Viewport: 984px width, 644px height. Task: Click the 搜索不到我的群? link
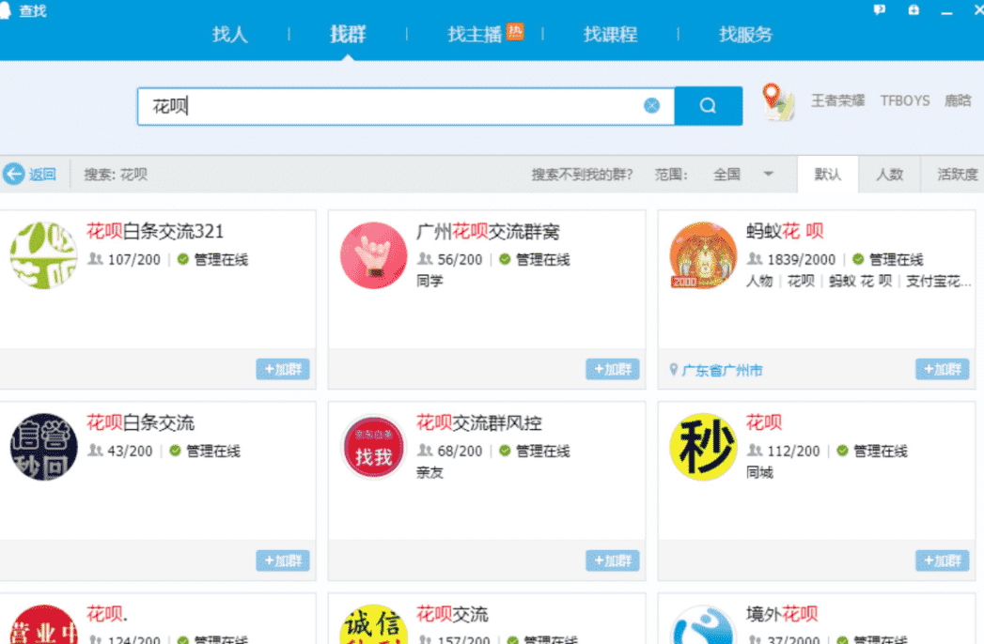[582, 175]
